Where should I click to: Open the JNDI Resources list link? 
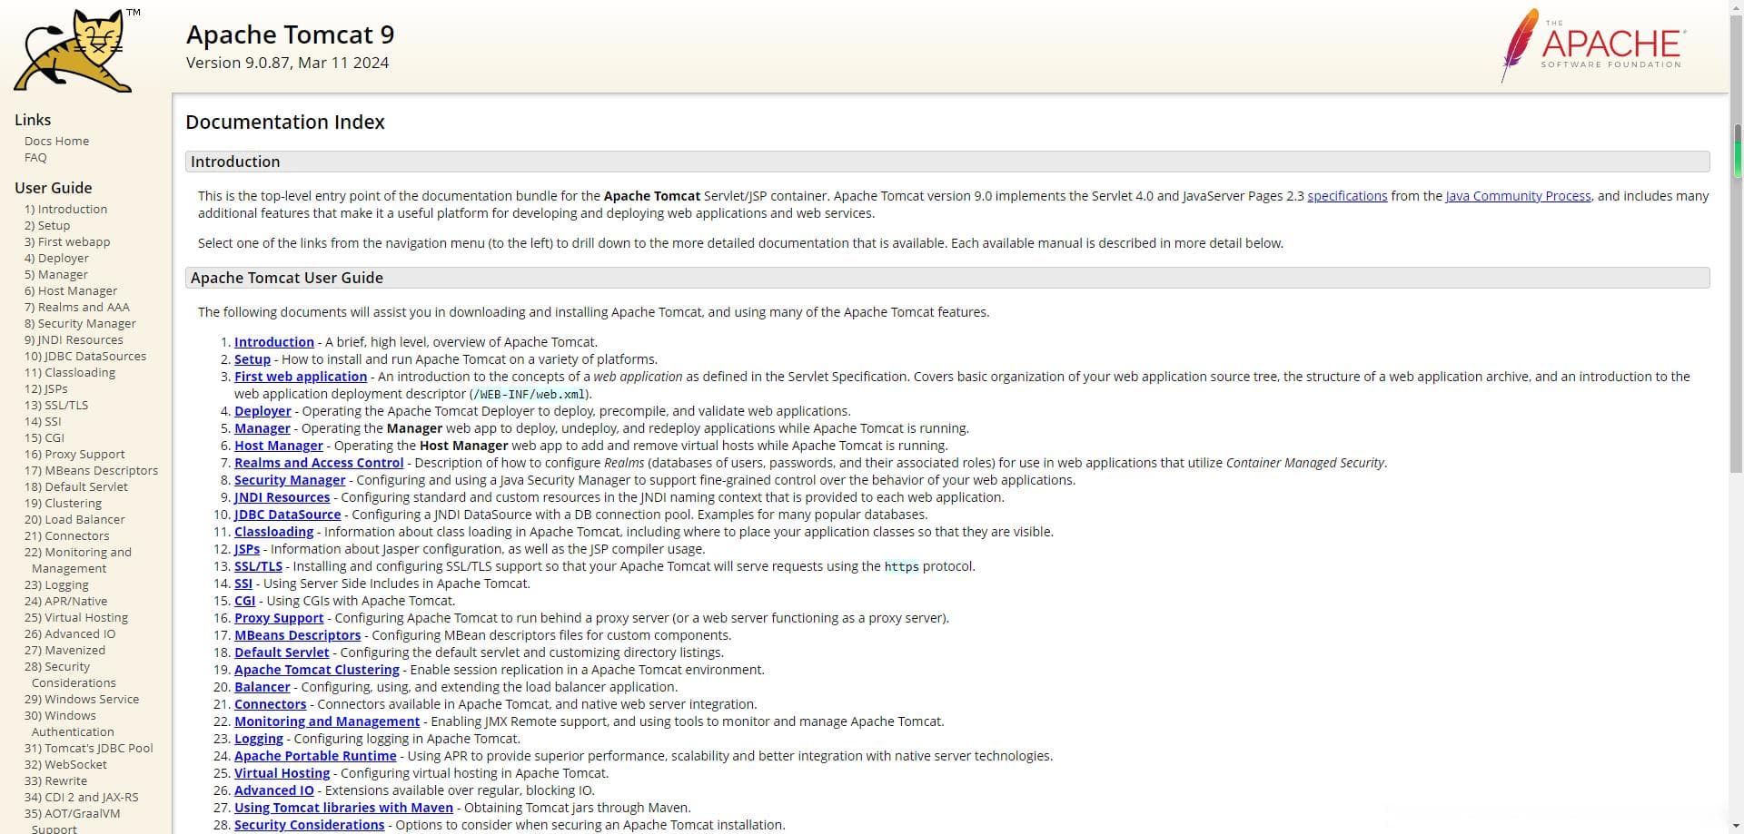coord(282,497)
